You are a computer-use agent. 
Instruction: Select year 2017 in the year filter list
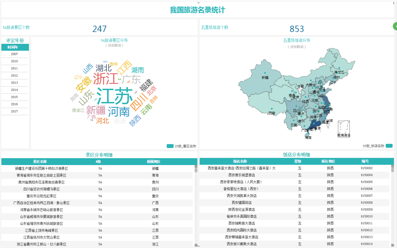tap(15, 111)
